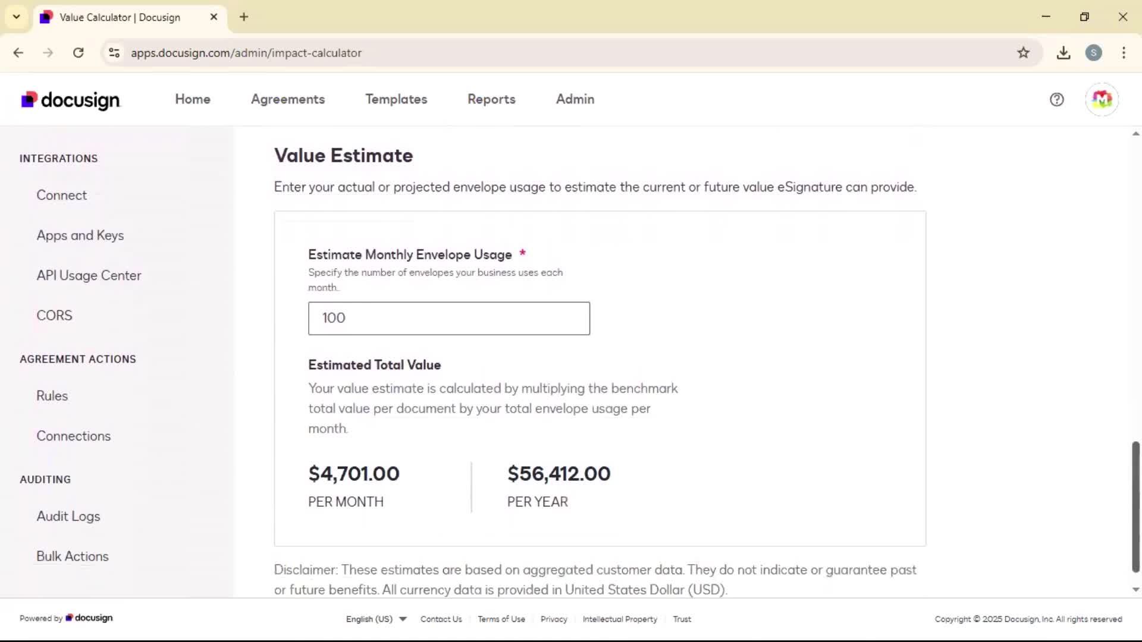Open Connections in the sidebar
Image resolution: width=1142 pixels, height=642 pixels.
pos(74,436)
